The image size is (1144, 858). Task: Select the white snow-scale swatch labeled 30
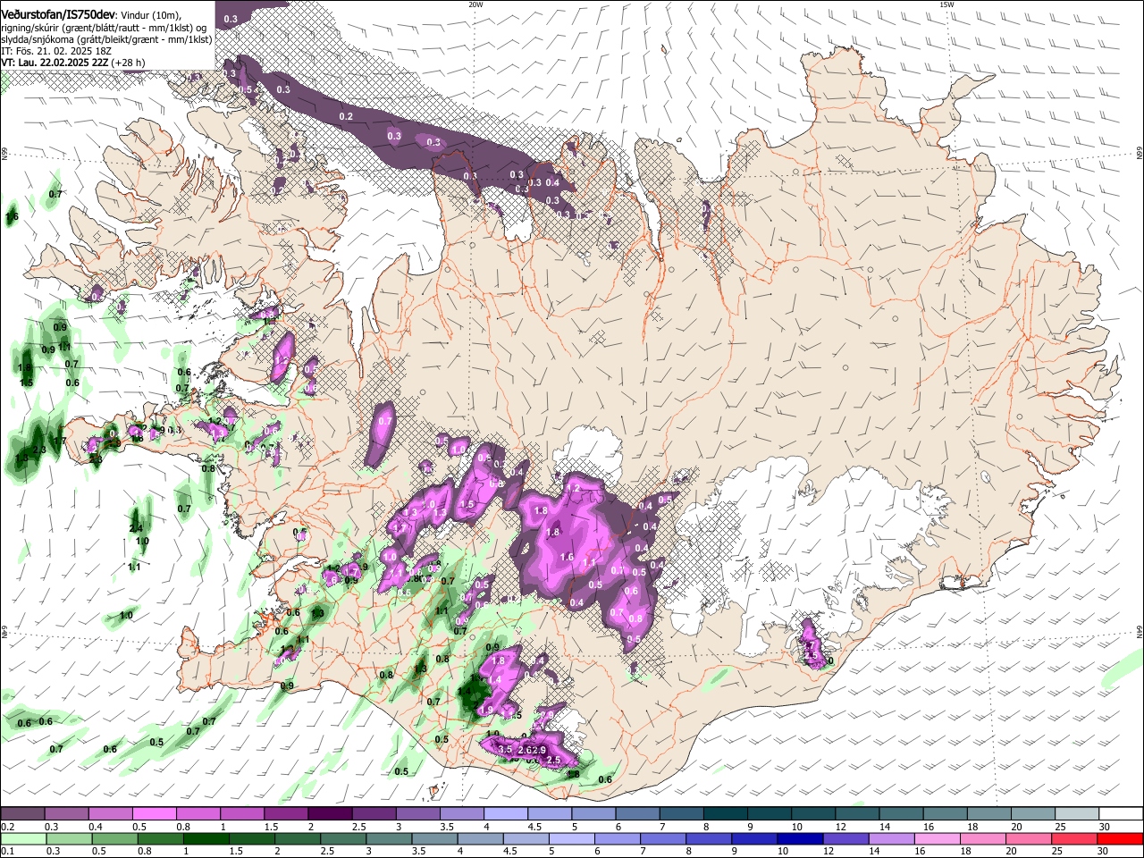coord(1120,813)
